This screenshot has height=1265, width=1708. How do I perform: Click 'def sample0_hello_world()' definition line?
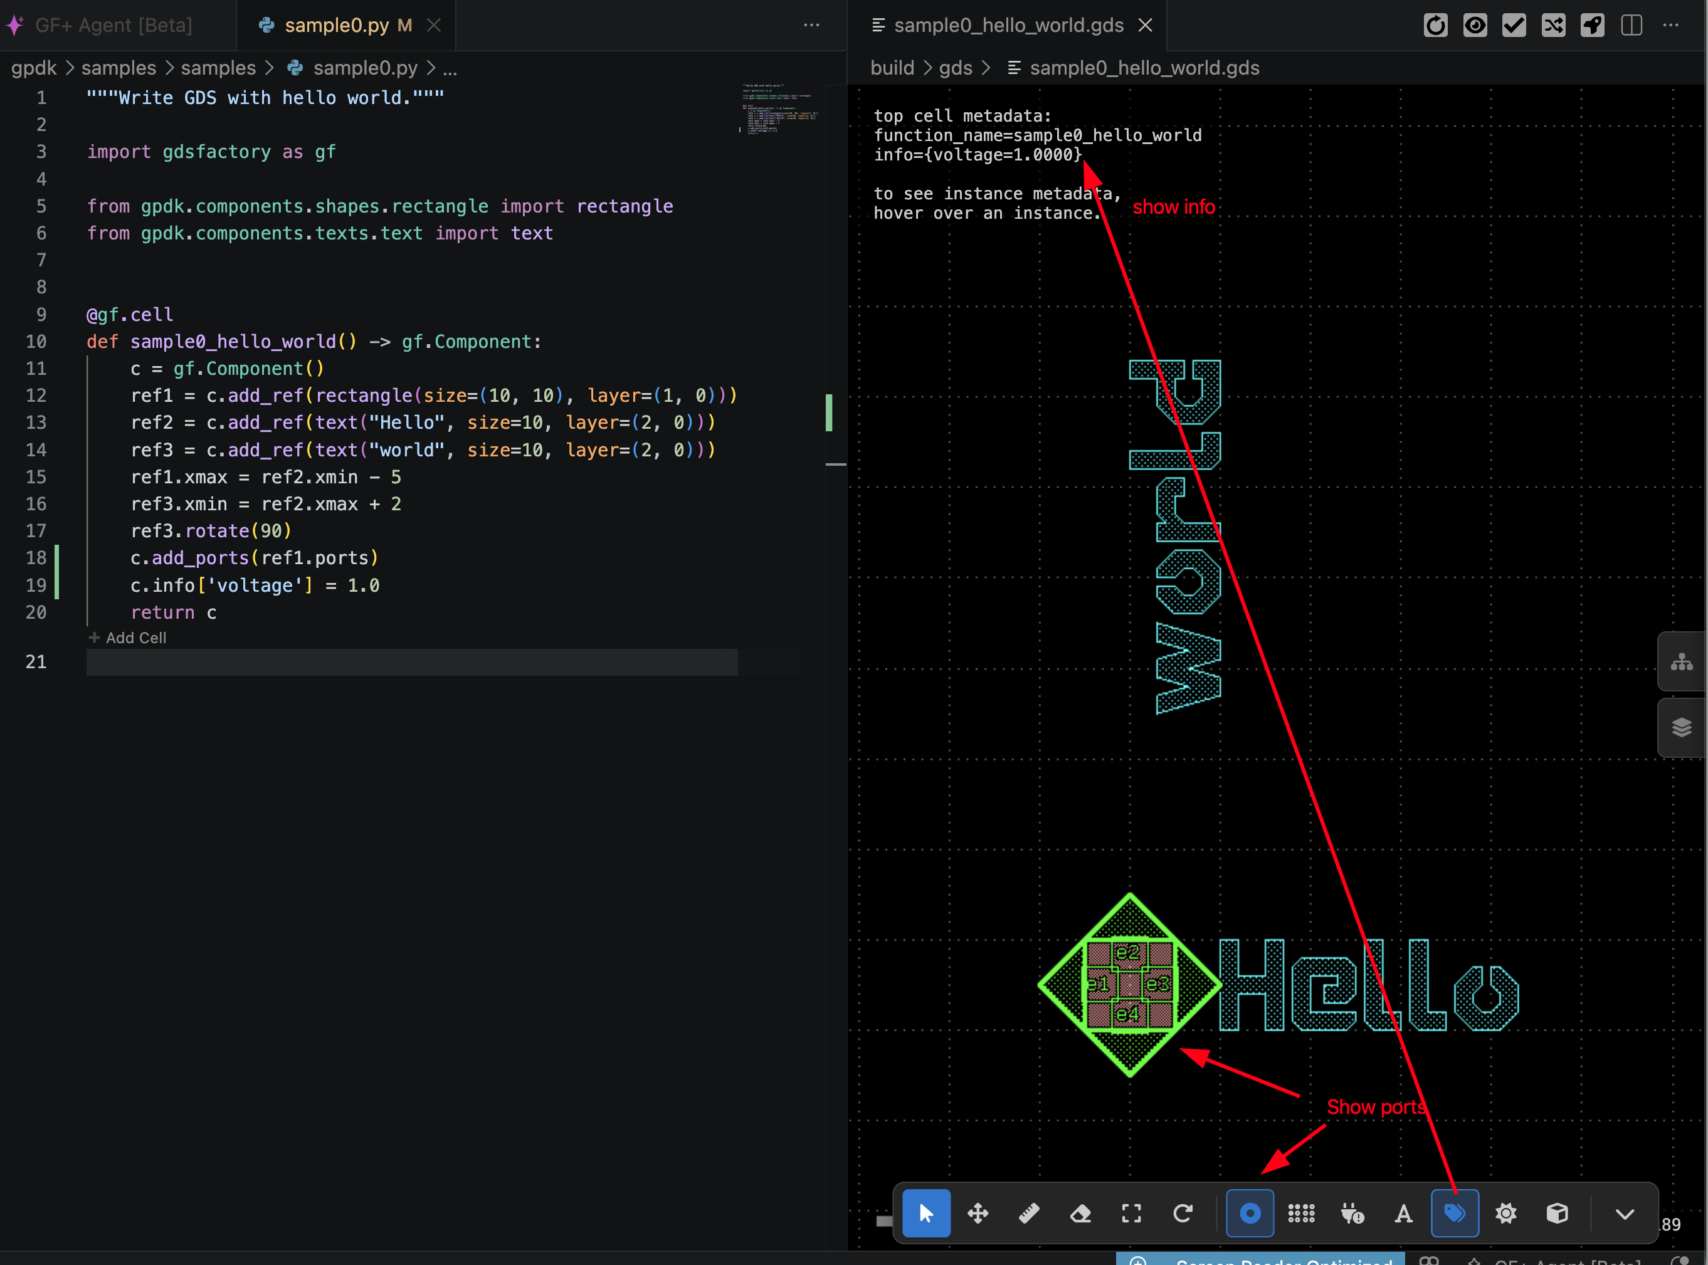(x=314, y=342)
